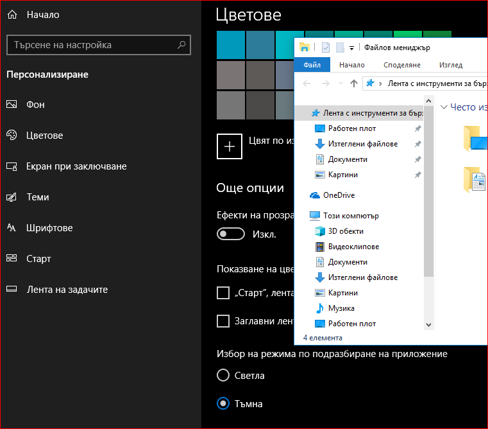Screen dimensions: 488x429
Task: Click the Цвят по избор label
Action: pyautogui.click(x=271, y=141)
